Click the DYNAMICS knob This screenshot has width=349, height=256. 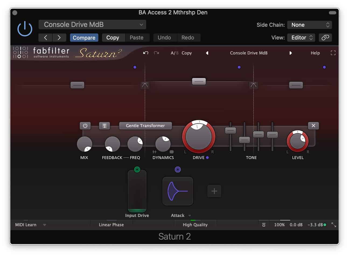pos(163,144)
